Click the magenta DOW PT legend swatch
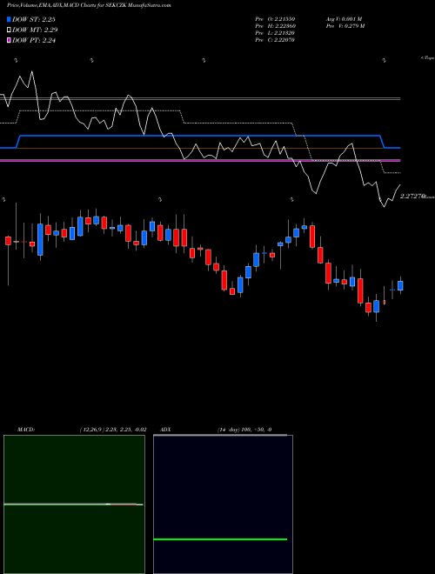 click(x=9, y=41)
